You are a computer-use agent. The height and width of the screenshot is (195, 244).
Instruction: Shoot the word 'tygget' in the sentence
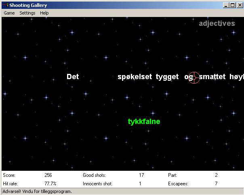tap(167, 77)
